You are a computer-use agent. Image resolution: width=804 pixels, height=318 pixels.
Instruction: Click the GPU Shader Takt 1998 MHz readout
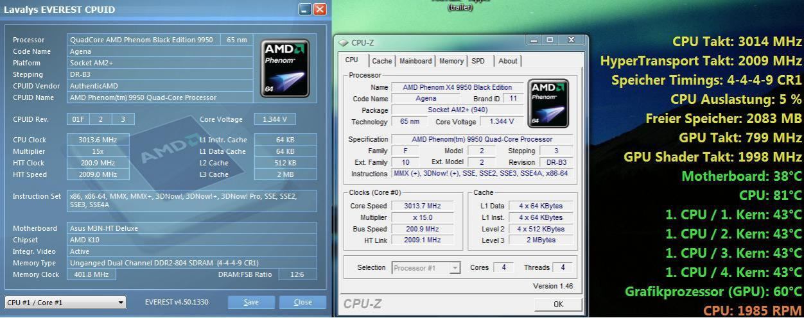coord(713,157)
